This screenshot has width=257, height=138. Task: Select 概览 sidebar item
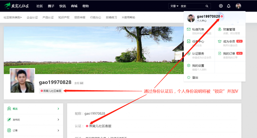pyautogui.click(x=33, y=109)
